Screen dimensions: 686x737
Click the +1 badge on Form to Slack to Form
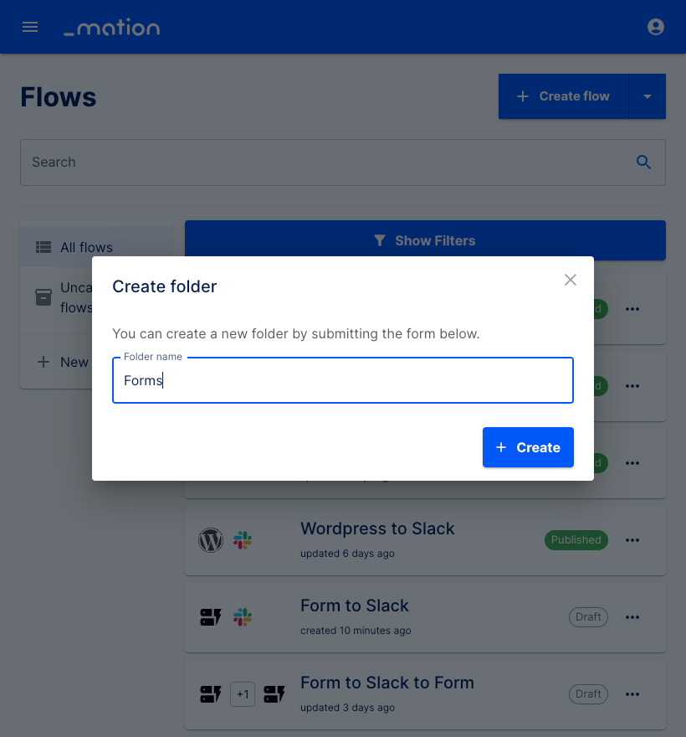click(x=243, y=694)
